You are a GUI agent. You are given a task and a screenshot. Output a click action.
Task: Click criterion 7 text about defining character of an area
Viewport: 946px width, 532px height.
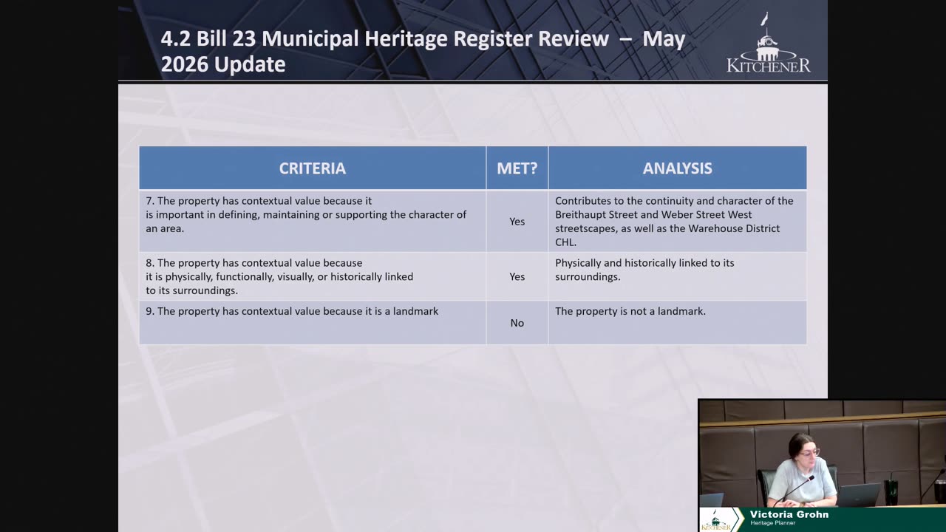(306, 214)
